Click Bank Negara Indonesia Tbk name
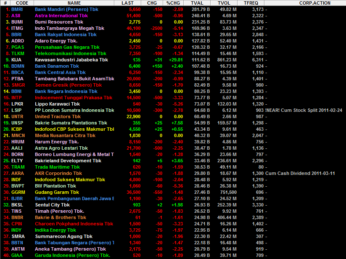 66,91
